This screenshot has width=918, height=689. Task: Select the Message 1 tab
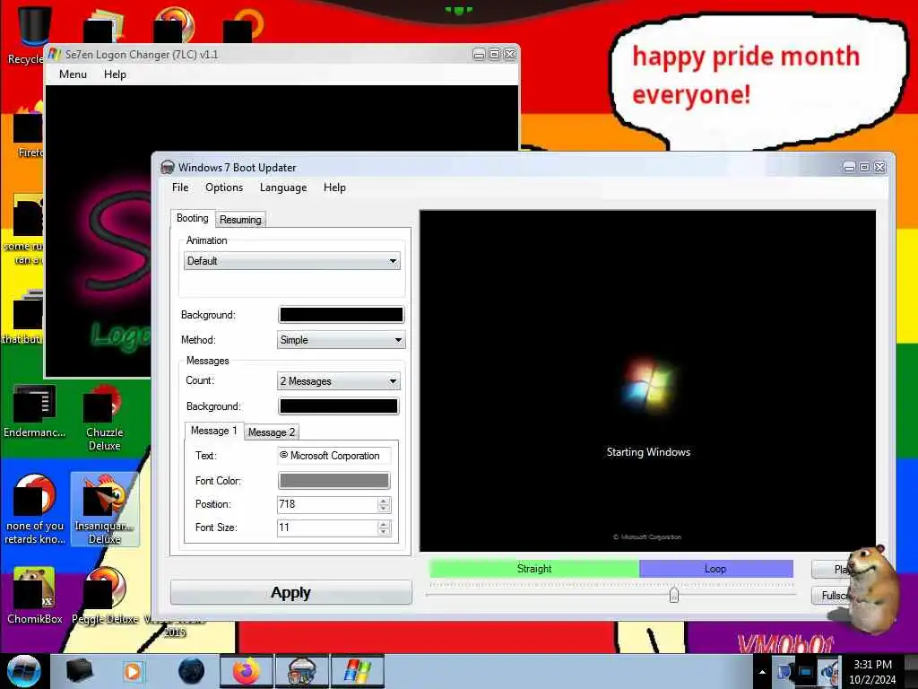point(213,431)
